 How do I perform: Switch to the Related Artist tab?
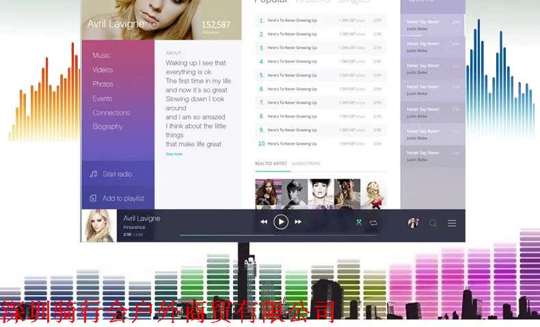tap(271, 164)
